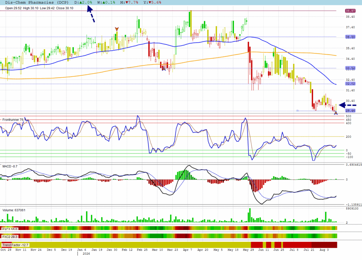Click the Aug 3 date axis label
362x260 pixels.
point(324,250)
